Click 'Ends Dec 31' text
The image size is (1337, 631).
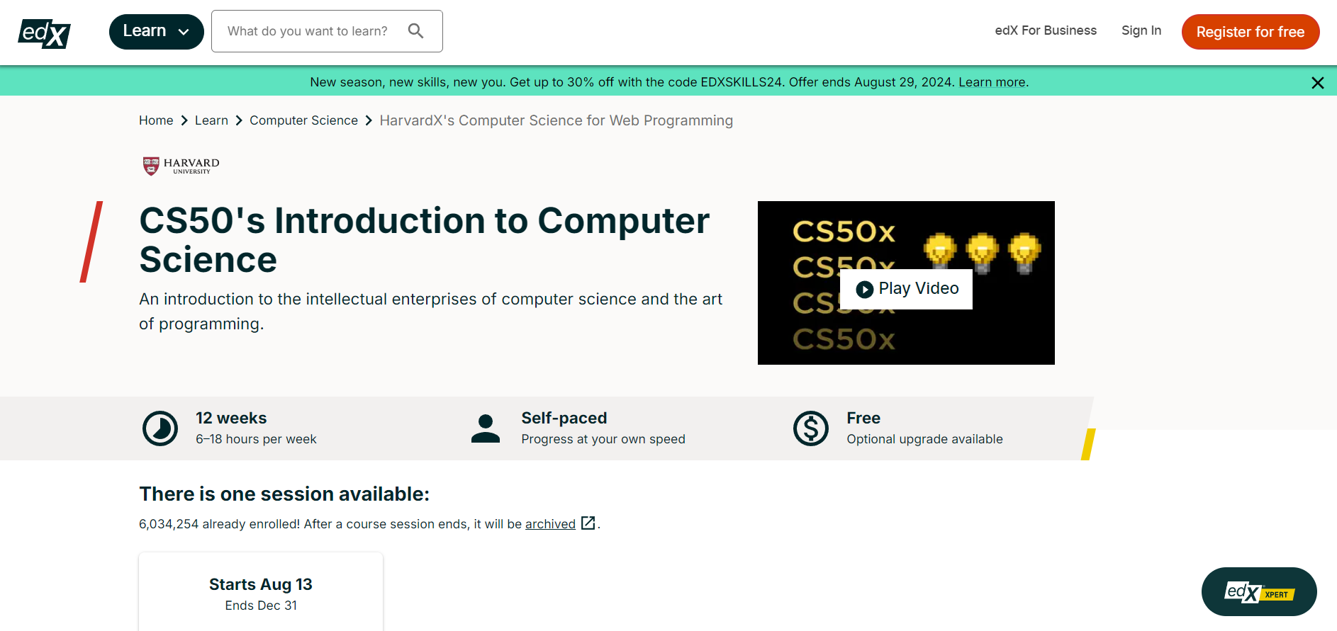261,606
